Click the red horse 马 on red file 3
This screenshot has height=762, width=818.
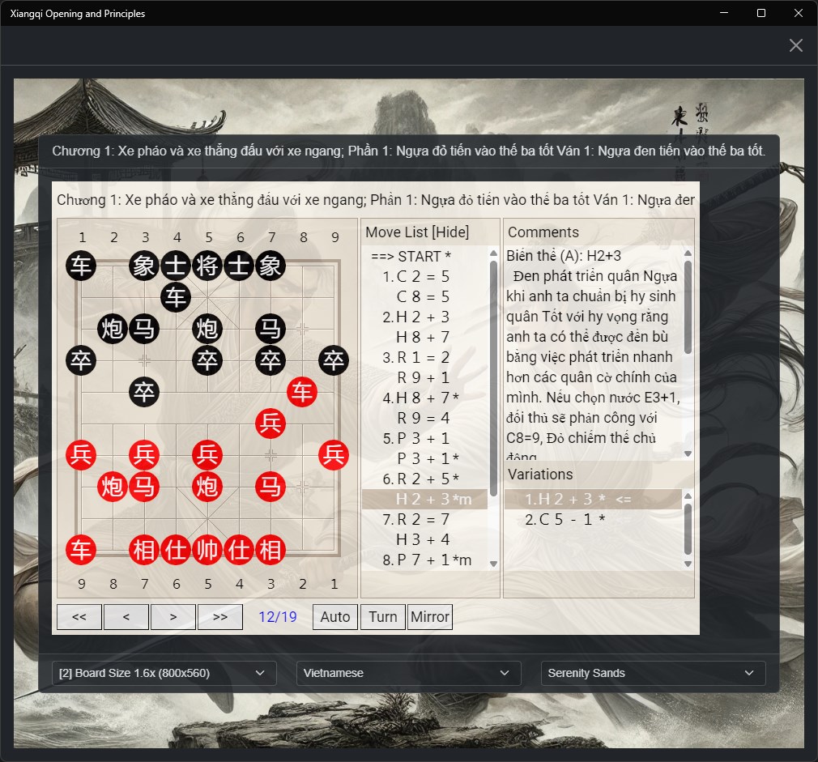[271, 487]
